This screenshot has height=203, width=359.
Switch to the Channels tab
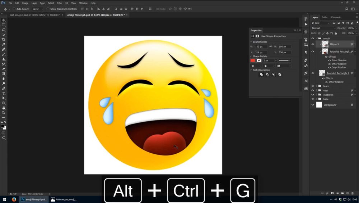(336, 17)
